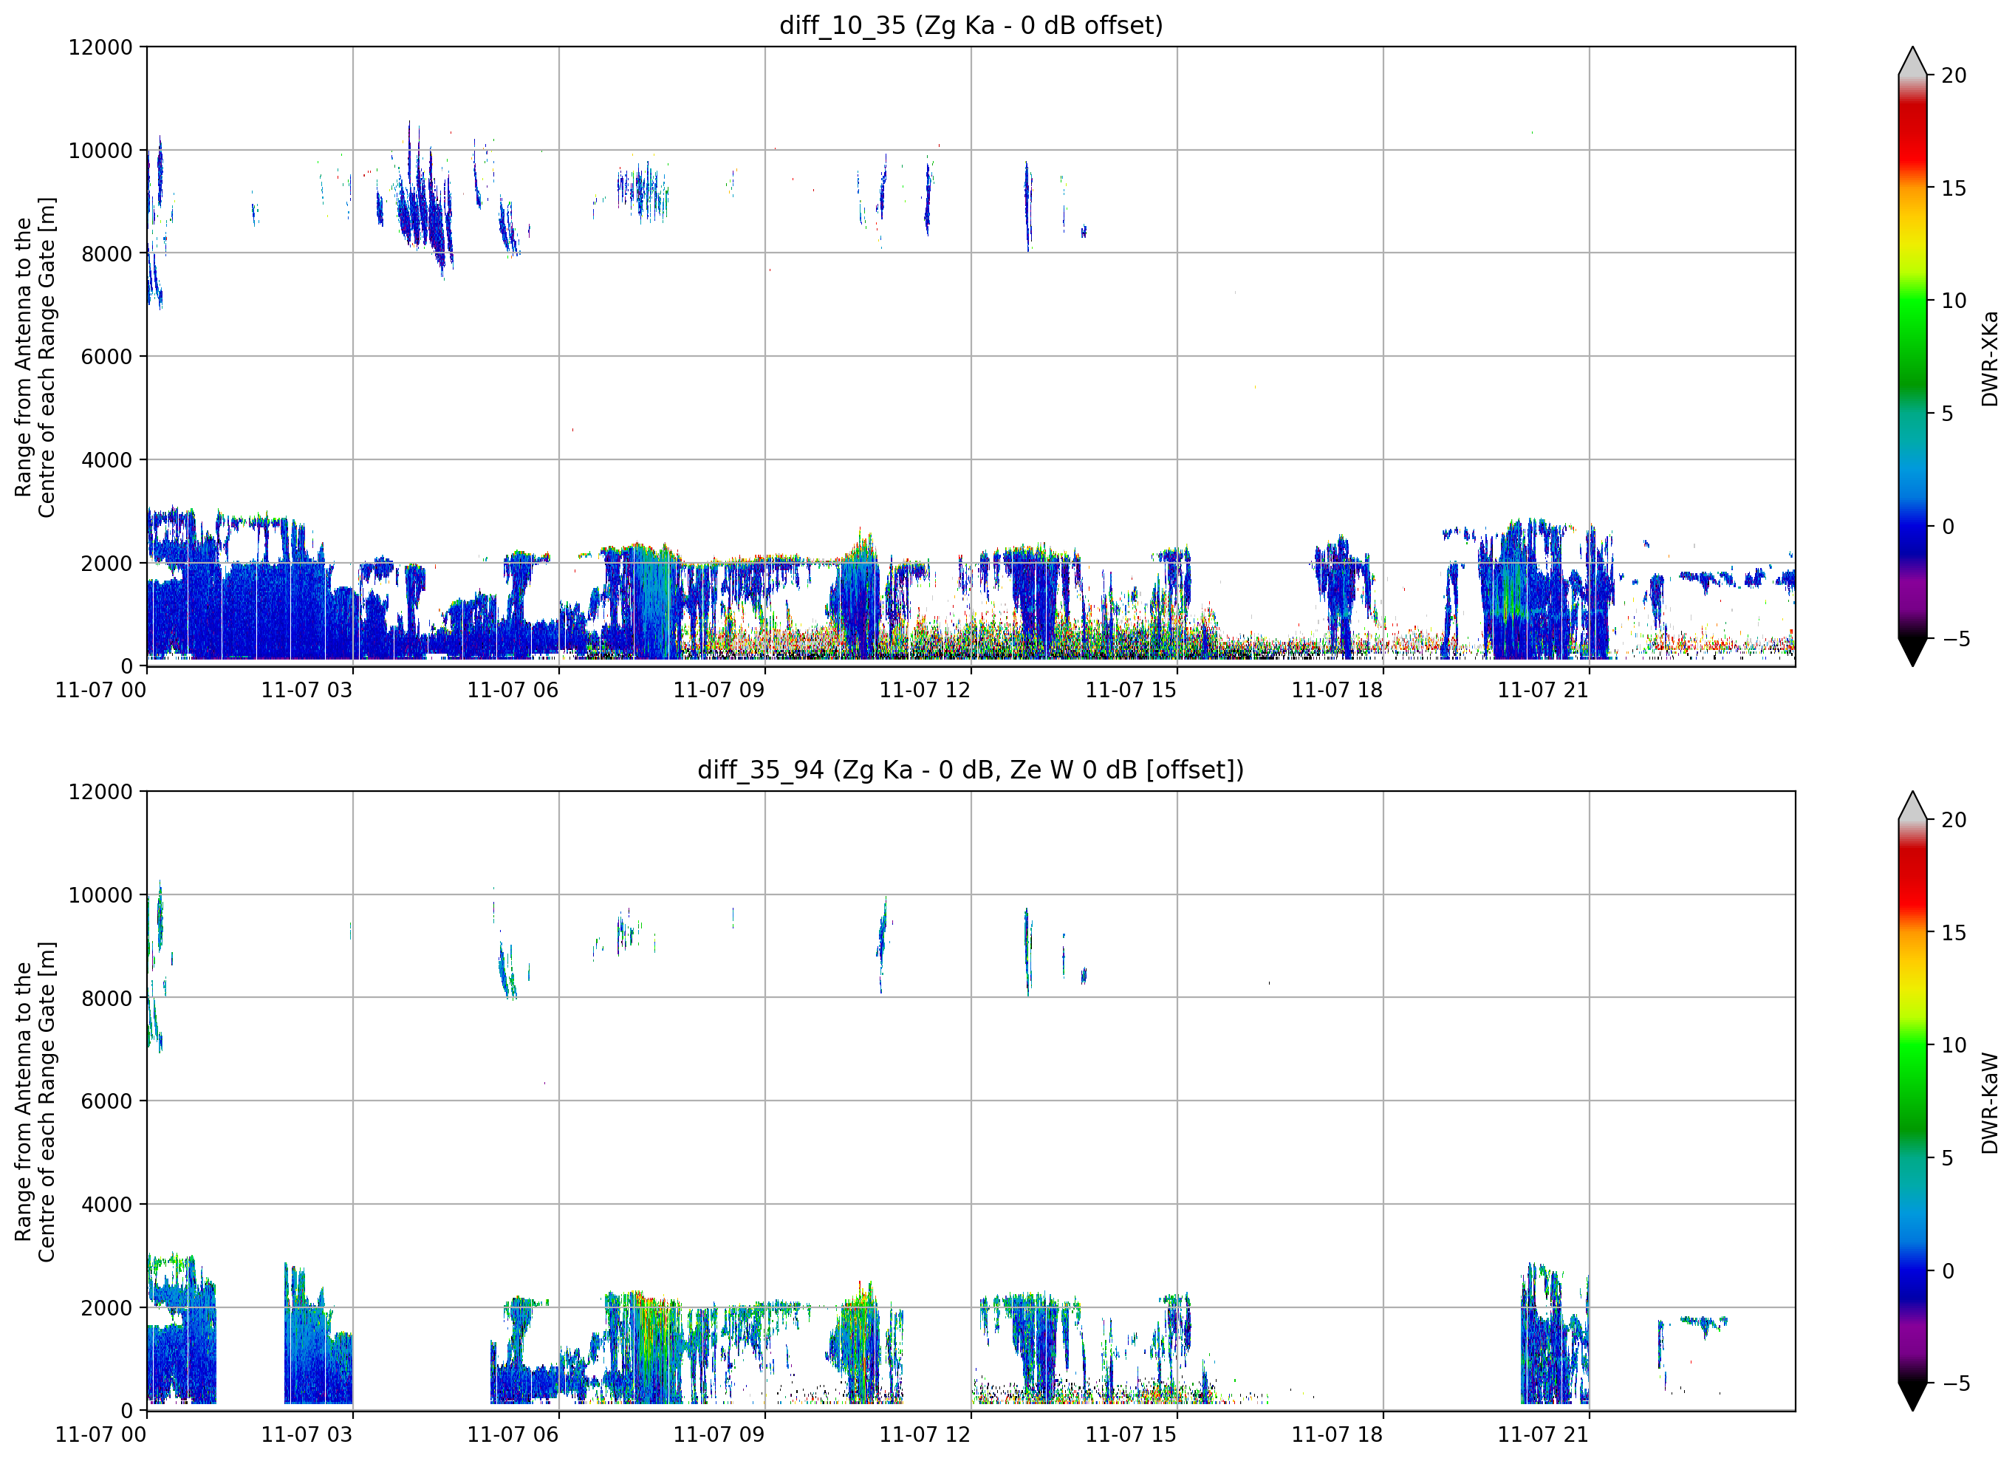Image resolution: width=2015 pixels, height=1461 pixels.
Task: Click the top colorbar 0 tick value
Action: coord(1948,527)
